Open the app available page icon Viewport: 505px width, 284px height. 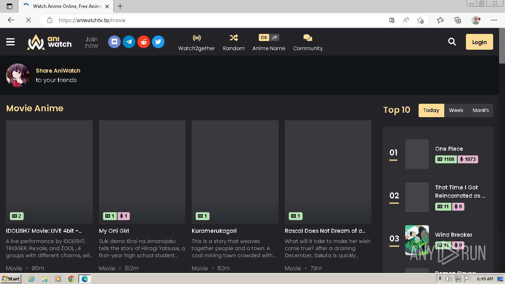click(392, 20)
